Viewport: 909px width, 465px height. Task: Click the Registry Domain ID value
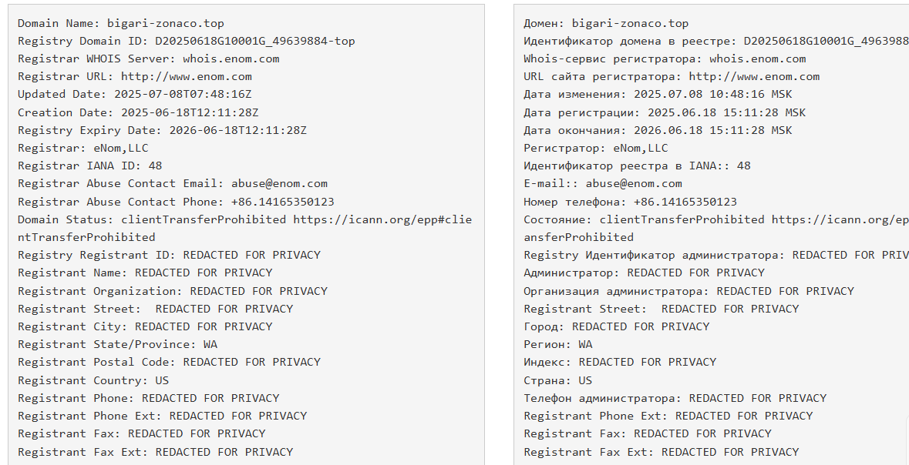coord(255,41)
